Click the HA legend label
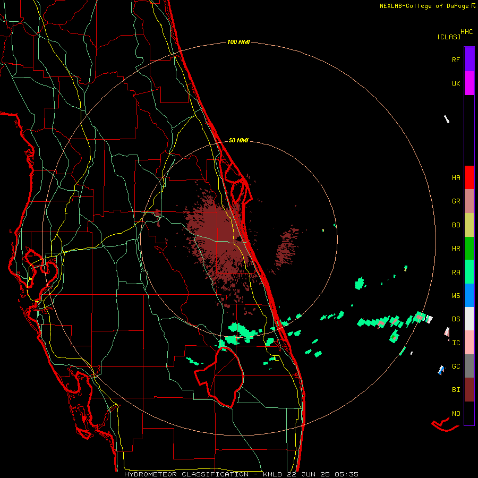478x478 pixels. tap(456, 178)
